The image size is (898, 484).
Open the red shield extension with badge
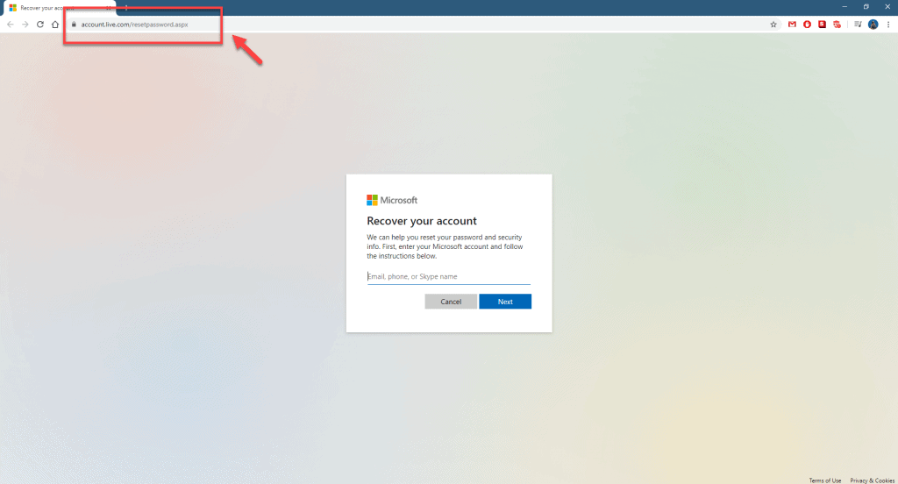pyautogui.click(x=837, y=24)
